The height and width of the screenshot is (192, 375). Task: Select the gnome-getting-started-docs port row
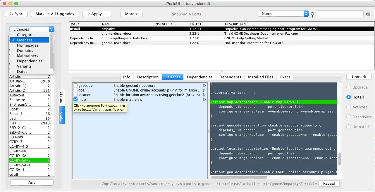(x=222, y=38)
